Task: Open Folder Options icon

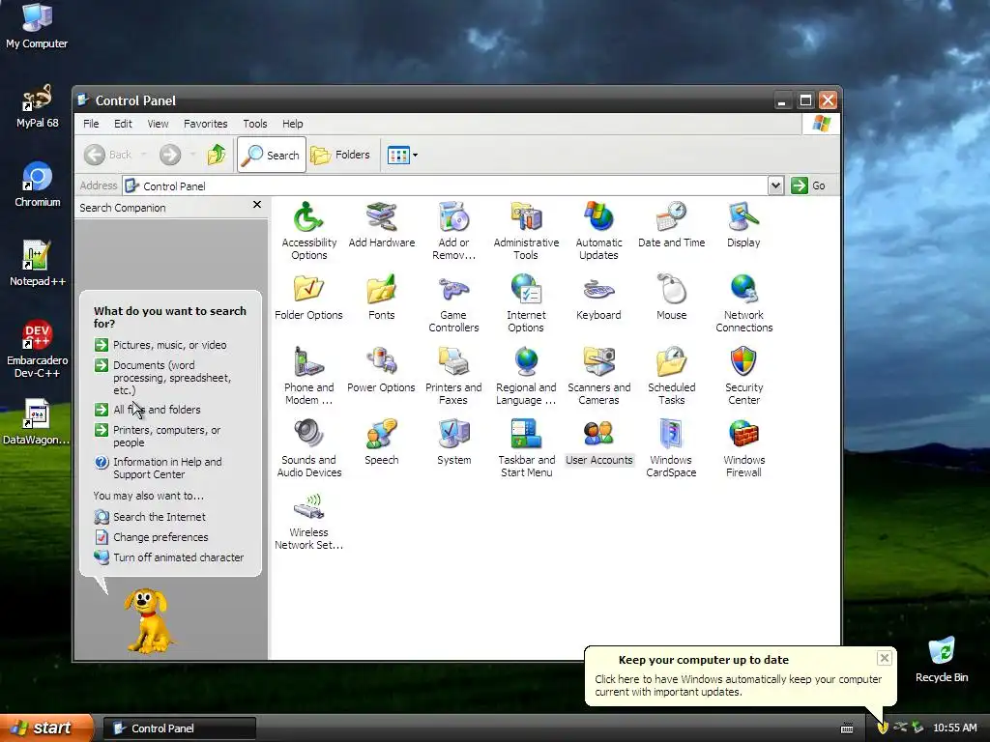Action: (308, 298)
